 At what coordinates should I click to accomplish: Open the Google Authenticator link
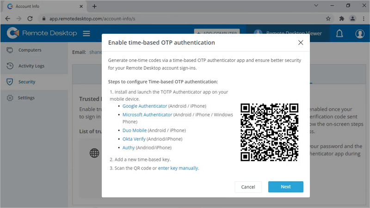(x=145, y=106)
